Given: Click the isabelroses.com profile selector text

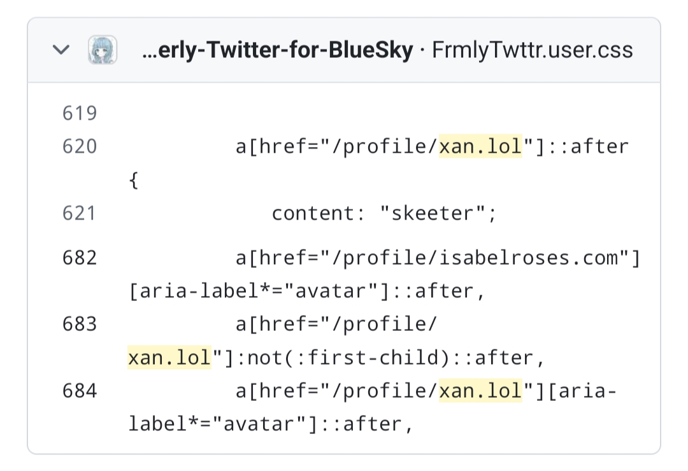Looking at the screenshot, I should [x=438, y=258].
